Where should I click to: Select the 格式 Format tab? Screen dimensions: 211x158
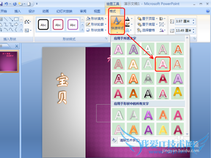113,11
